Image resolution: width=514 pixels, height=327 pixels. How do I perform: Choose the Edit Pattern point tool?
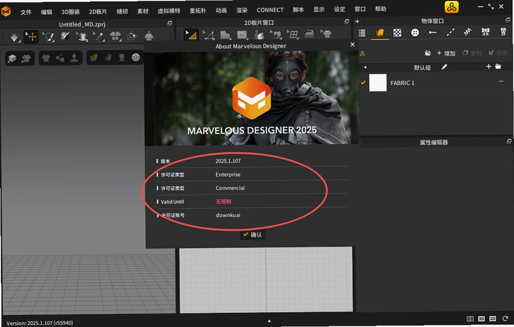208,35
